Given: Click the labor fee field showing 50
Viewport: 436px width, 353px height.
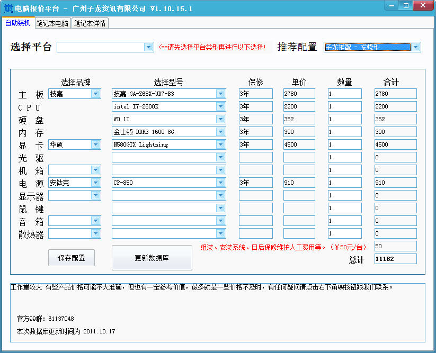Looking at the screenshot, I should click(x=395, y=246).
